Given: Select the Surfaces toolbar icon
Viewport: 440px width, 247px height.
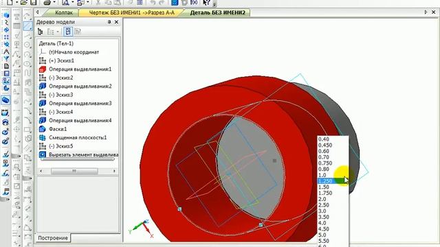Looking at the screenshot, I should coord(5,30).
